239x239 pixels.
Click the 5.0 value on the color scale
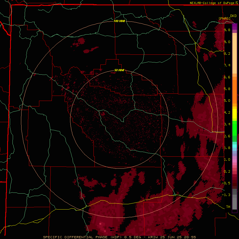click(227, 101)
